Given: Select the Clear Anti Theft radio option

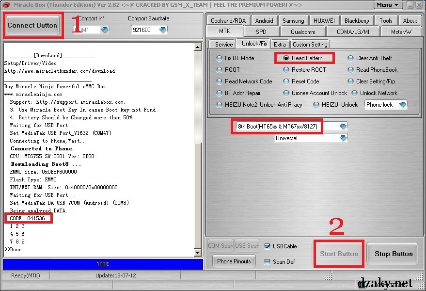Looking at the screenshot, I should coord(370,58).
